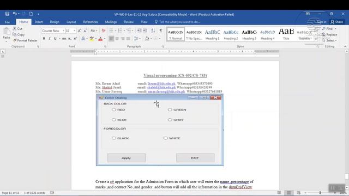This screenshot has width=349, height=196.
Task: Open the Find dropdown arrow
Action: click(x=335, y=29)
